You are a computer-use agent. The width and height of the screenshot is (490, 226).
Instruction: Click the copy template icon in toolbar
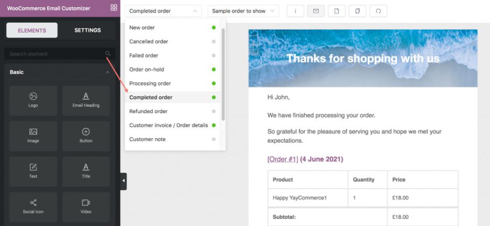pos(357,11)
